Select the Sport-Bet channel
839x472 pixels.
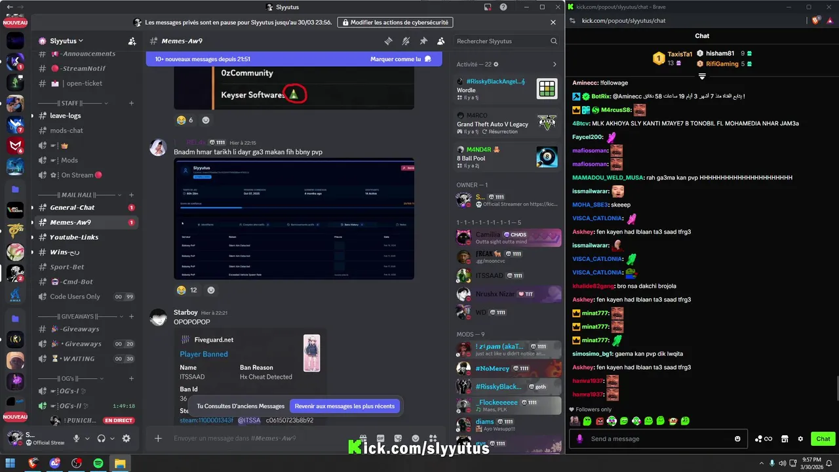click(85, 267)
